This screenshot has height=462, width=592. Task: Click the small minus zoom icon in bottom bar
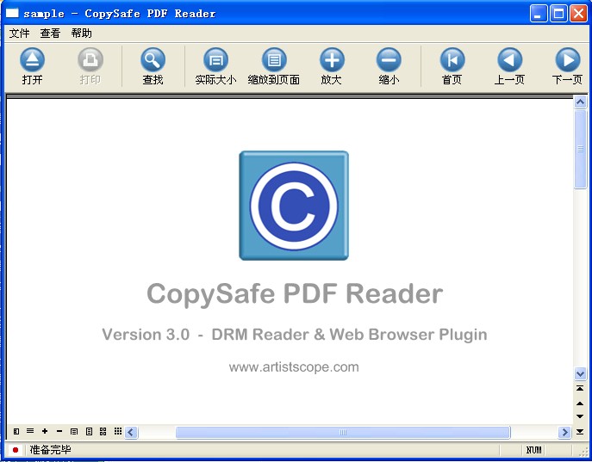tap(59, 431)
